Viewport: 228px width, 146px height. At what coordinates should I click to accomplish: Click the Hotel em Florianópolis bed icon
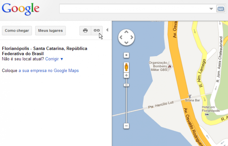(207, 114)
